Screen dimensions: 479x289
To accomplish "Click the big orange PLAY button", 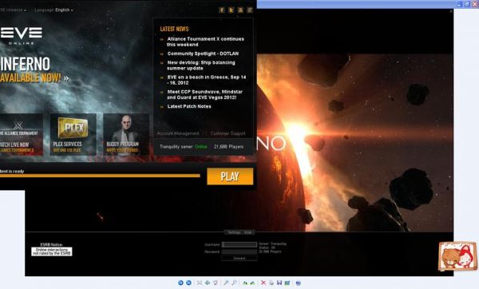I will tap(230, 176).
